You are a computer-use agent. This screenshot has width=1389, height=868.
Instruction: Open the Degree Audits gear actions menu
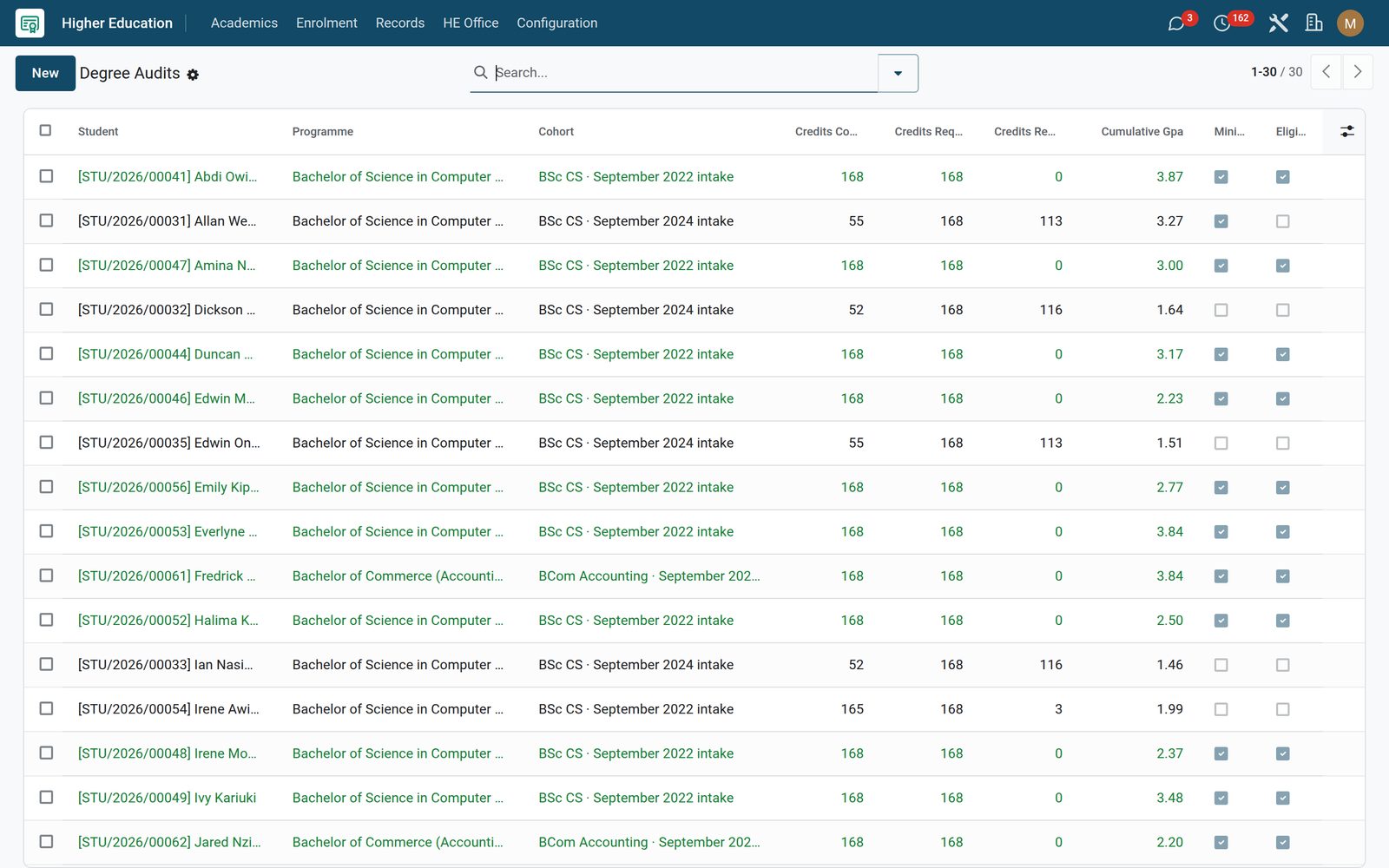coord(193,75)
